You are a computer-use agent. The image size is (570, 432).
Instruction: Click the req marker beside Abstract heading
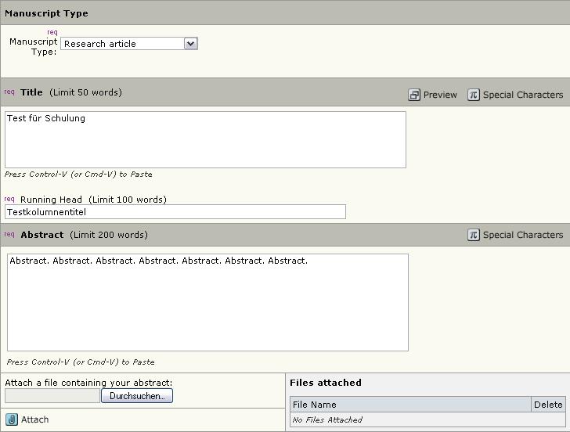[x=9, y=234]
